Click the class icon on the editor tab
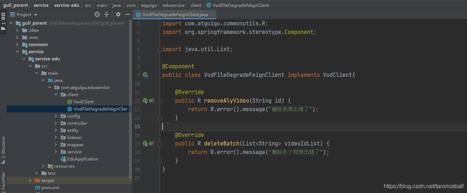The height and width of the screenshot is (193, 467). pyautogui.click(x=138, y=15)
